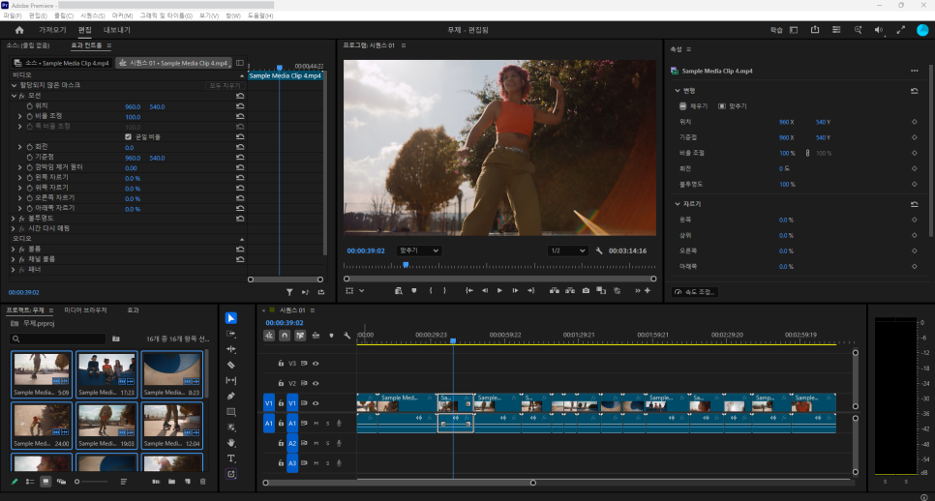
Task: Collapse the 자르기 section in properties
Action: click(678, 204)
